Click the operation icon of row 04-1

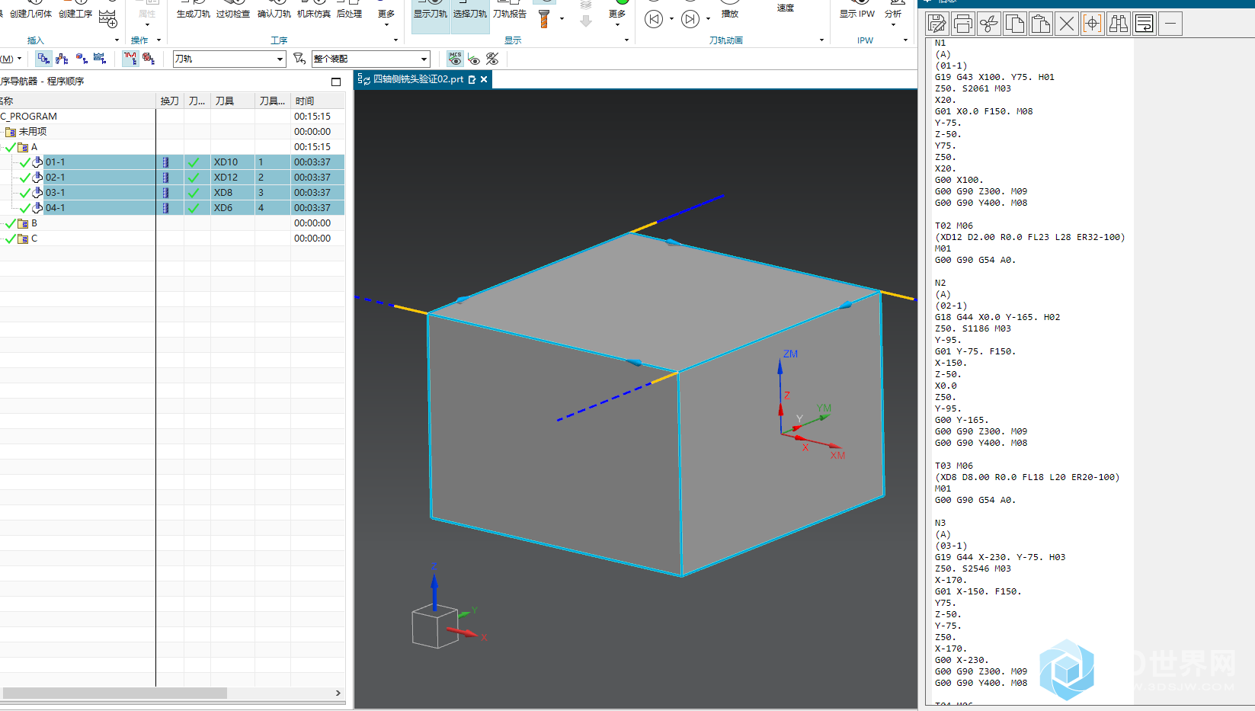[x=37, y=208]
